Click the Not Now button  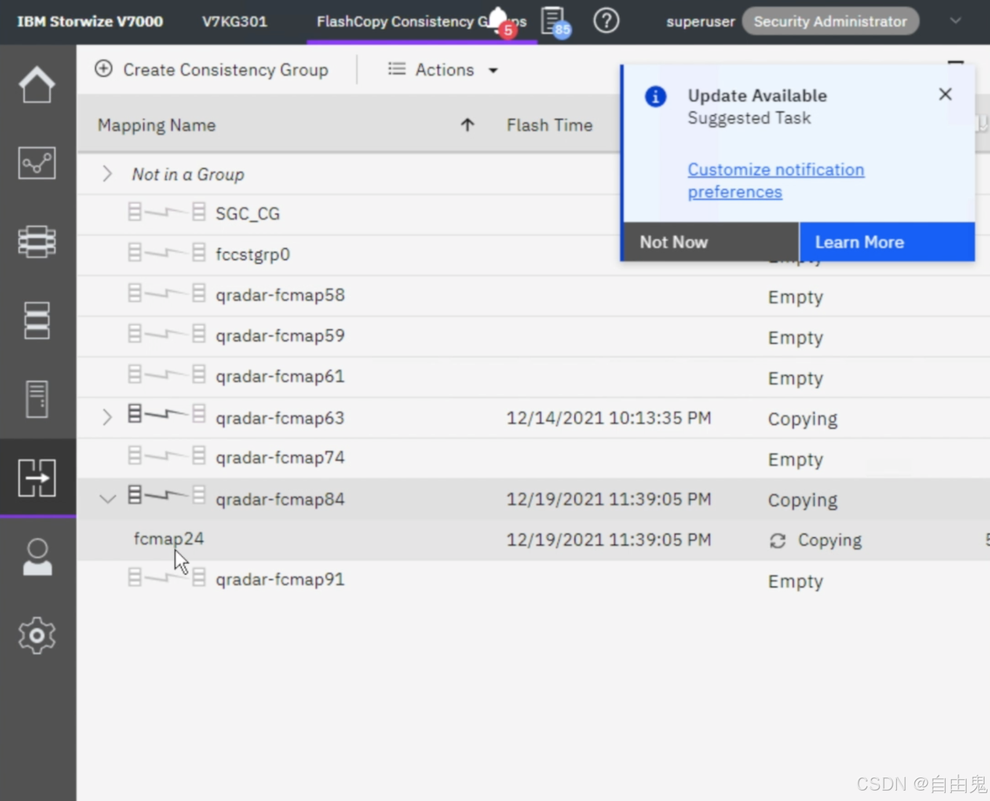click(x=711, y=242)
